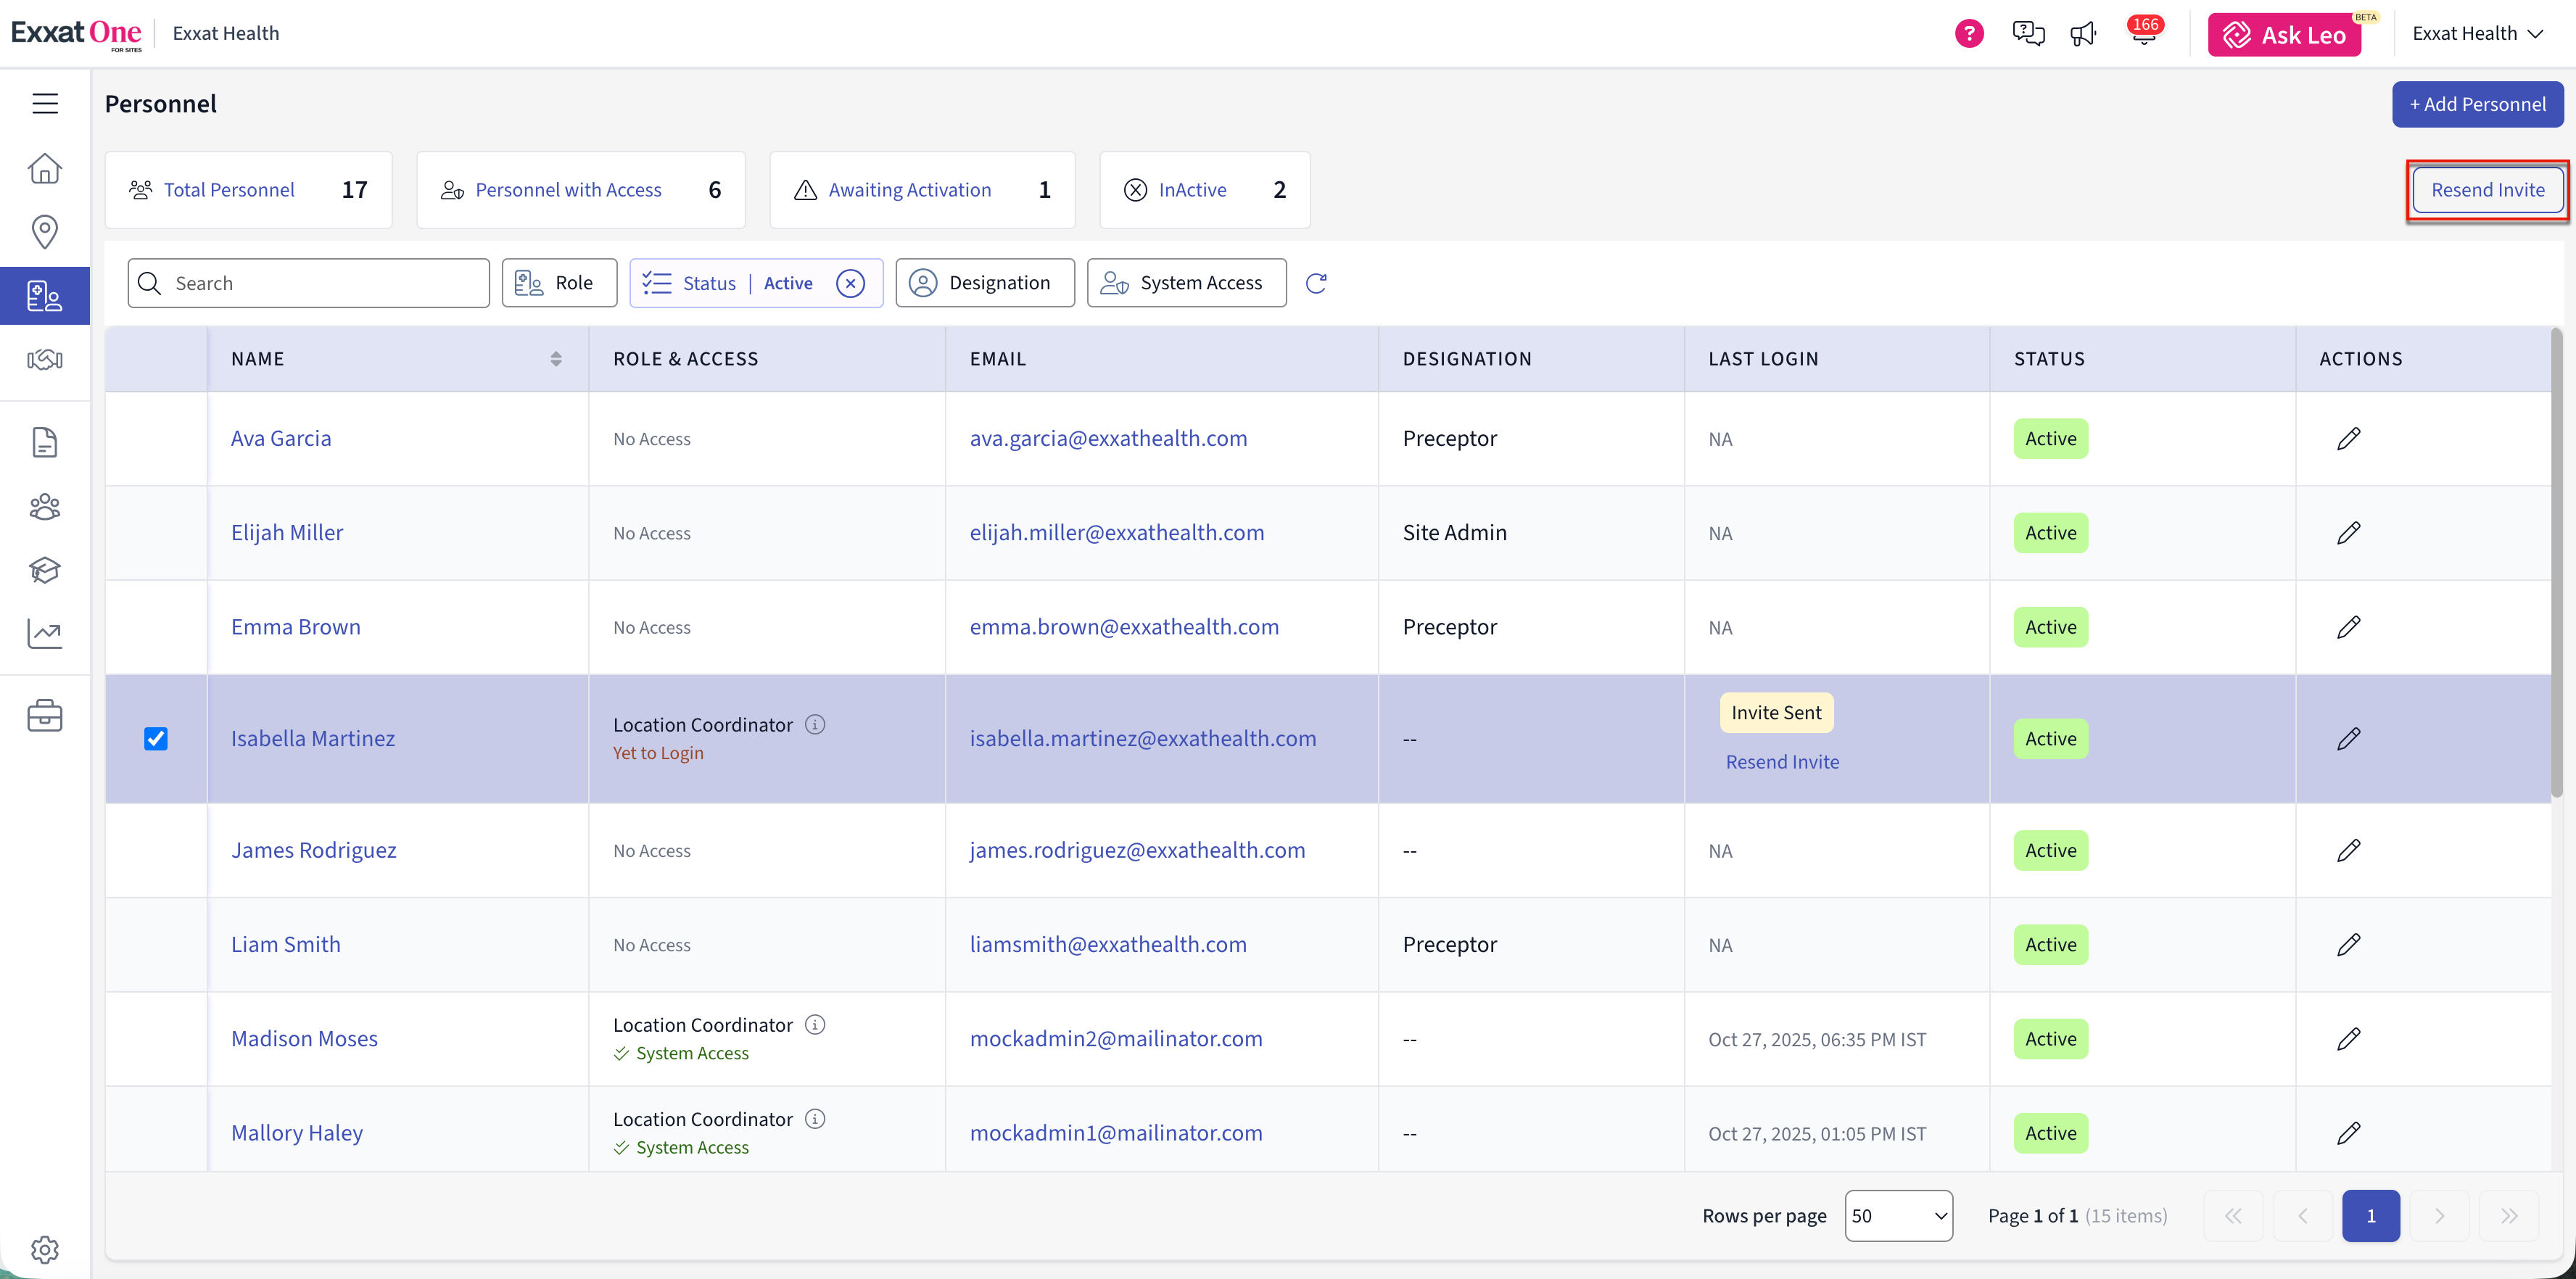Open Elijah Miller's profile

point(287,533)
